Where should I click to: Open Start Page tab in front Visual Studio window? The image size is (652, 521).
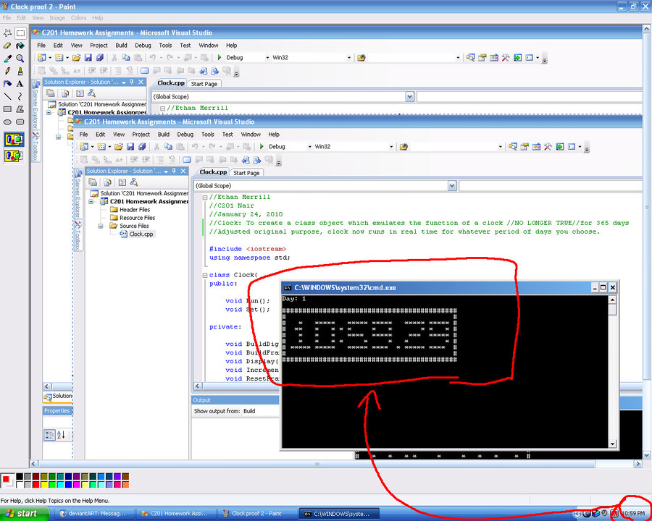click(246, 172)
